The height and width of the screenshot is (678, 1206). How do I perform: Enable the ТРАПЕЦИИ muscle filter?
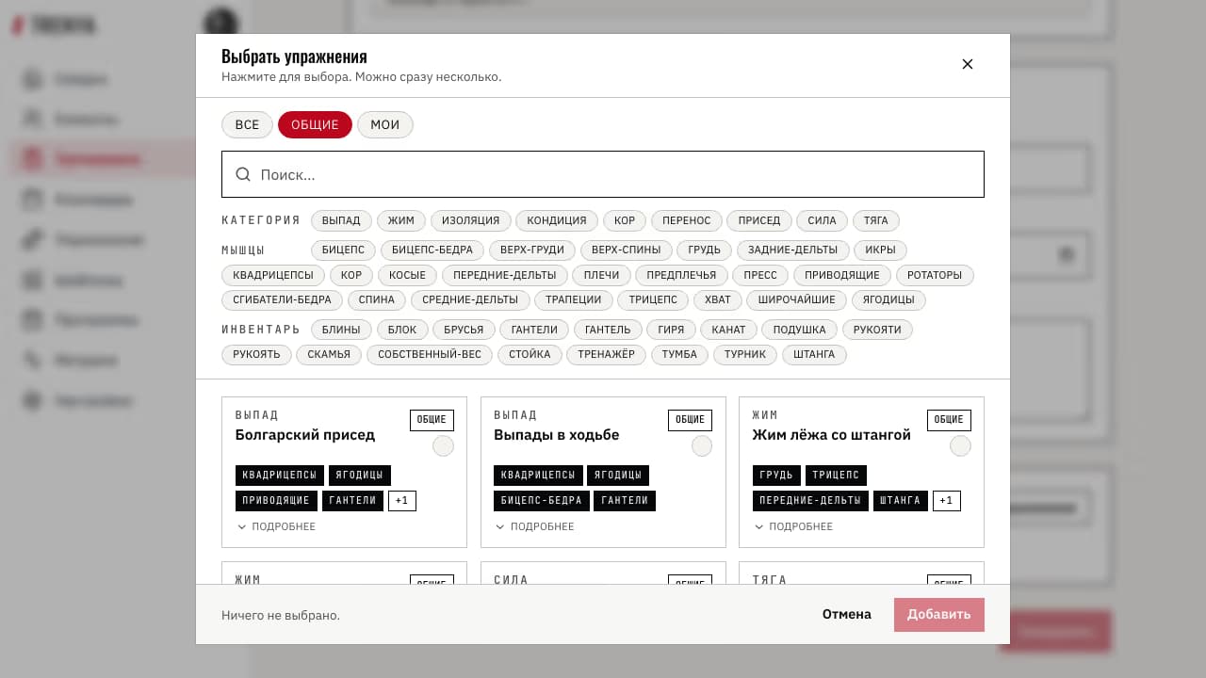click(x=573, y=299)
